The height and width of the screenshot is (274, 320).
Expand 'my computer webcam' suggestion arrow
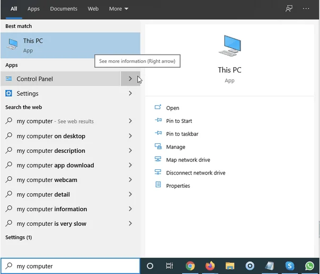pyautogui.click(x=130, y=180)
